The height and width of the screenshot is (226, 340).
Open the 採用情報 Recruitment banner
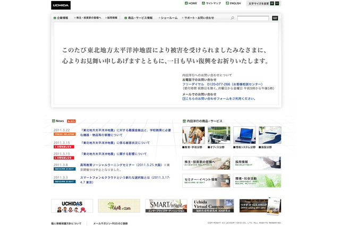pyautogui.click(x=257, y=163)
